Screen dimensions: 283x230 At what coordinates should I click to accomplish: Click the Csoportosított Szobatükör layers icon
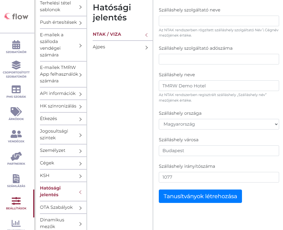[16, 65]
